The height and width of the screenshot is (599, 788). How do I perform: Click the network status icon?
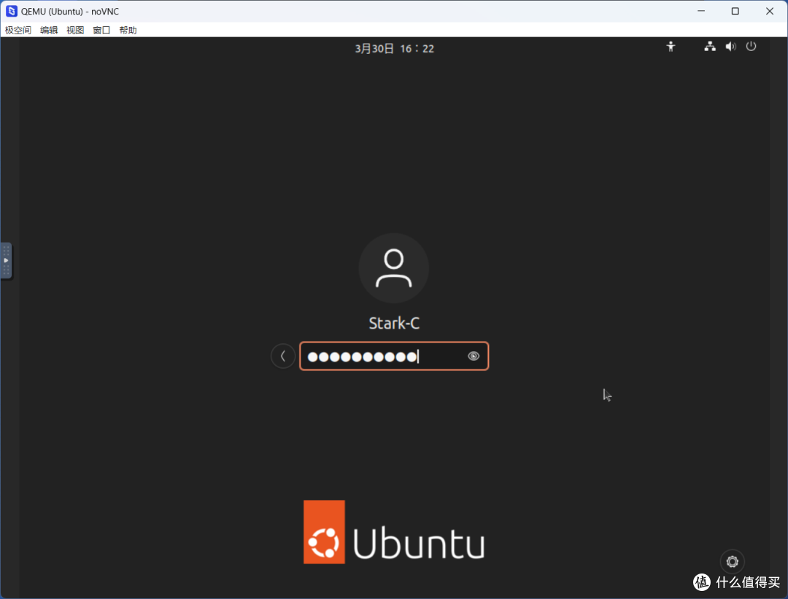710,47
